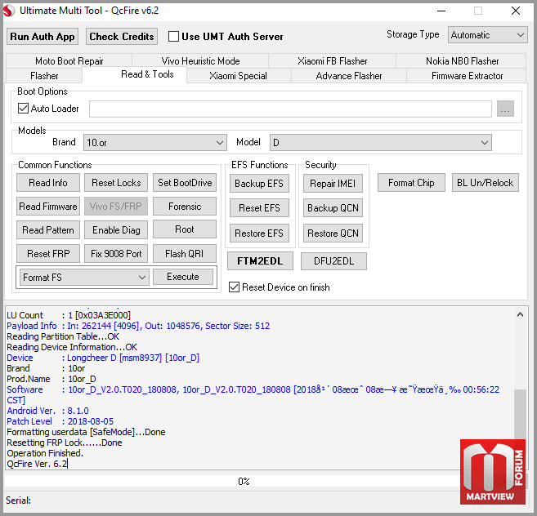
Task: Click the log panel vertical scrollbar thumb
Action: (x=520, y=414)
